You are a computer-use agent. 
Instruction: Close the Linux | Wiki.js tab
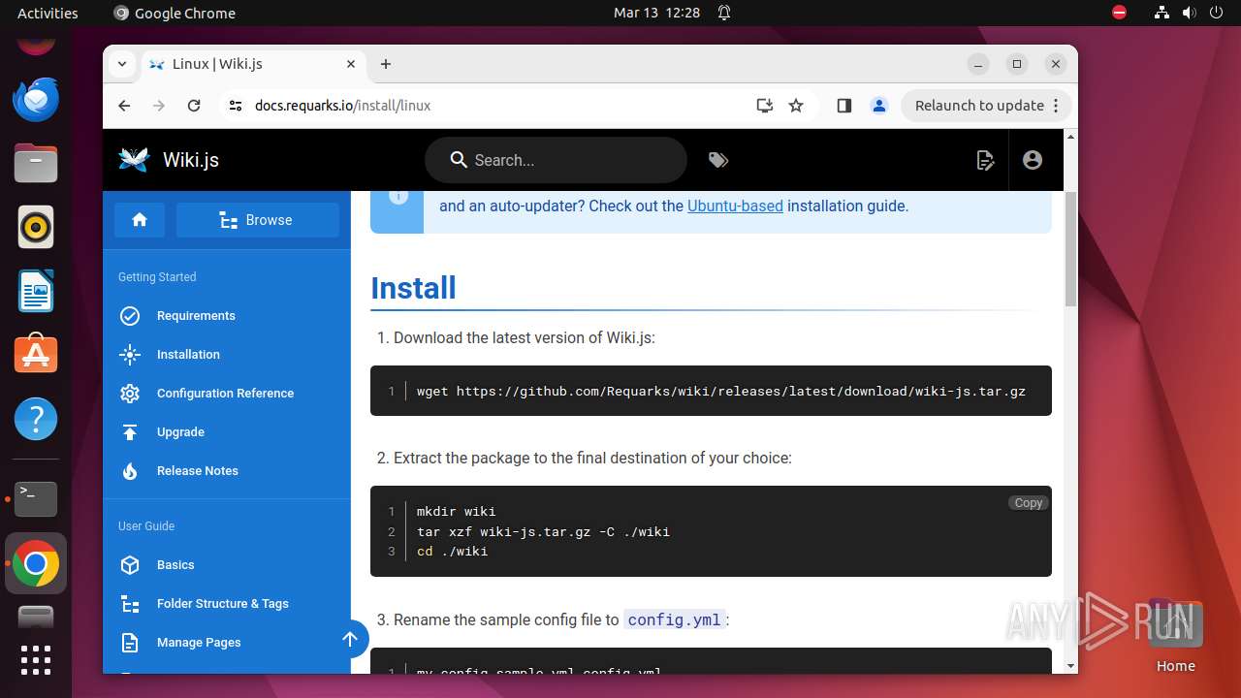[x=351, y=64]
